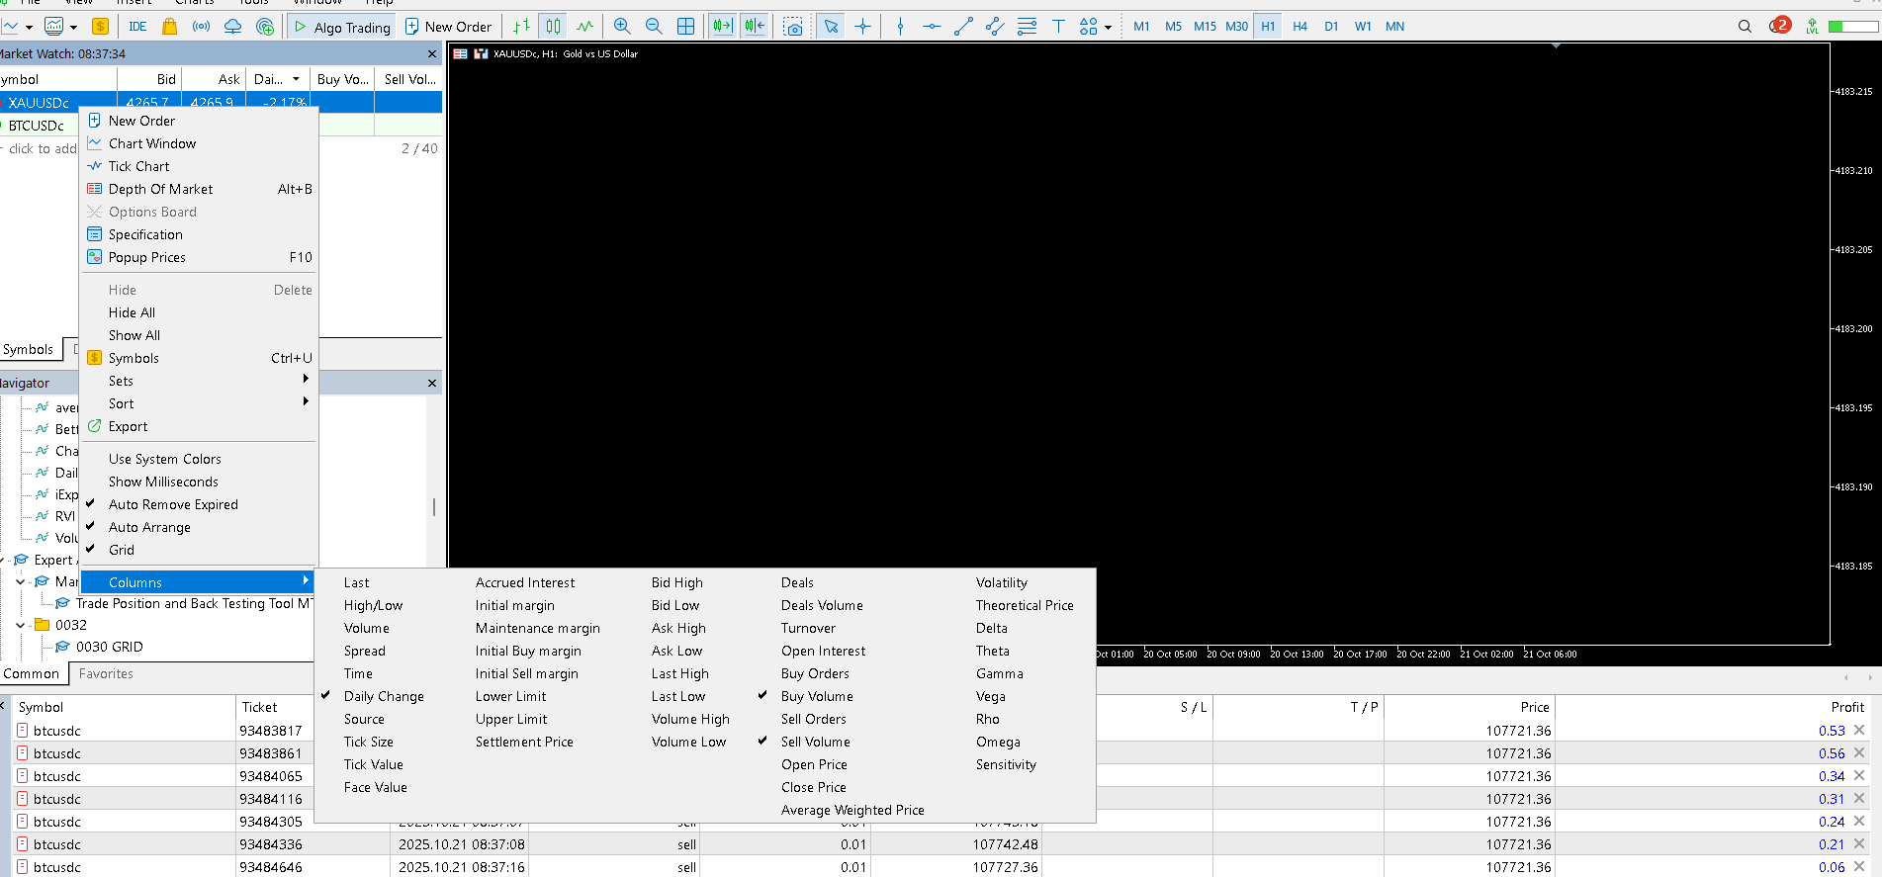Click the 'click to add' symbol field
This screenshot has width=1882, height=877.
click(x=42, y=148)
